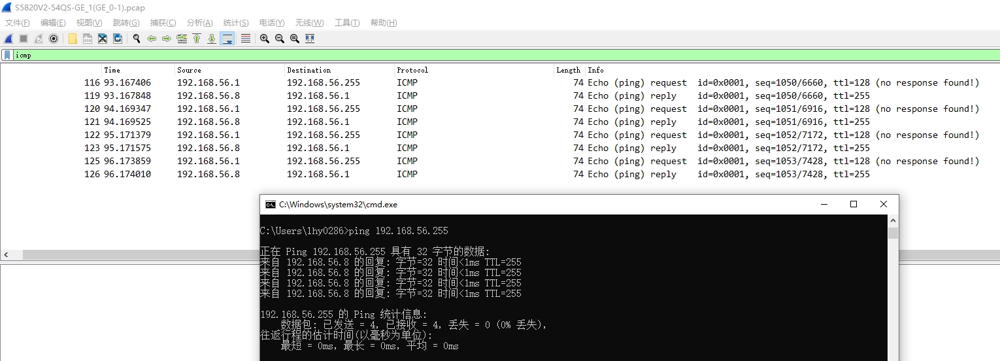Toggle packet list coloring rules
This screenshot has width=1000, height=361.
246,39
